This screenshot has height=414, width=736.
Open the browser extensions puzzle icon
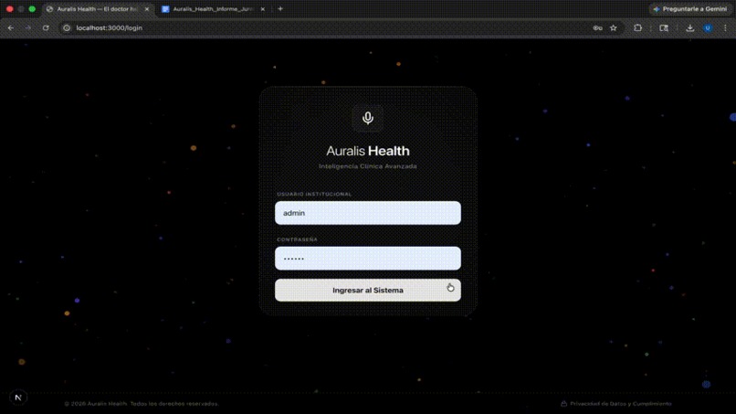(637, 27)
